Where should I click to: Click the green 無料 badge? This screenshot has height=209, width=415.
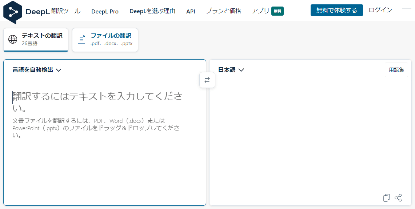[278, 11]
